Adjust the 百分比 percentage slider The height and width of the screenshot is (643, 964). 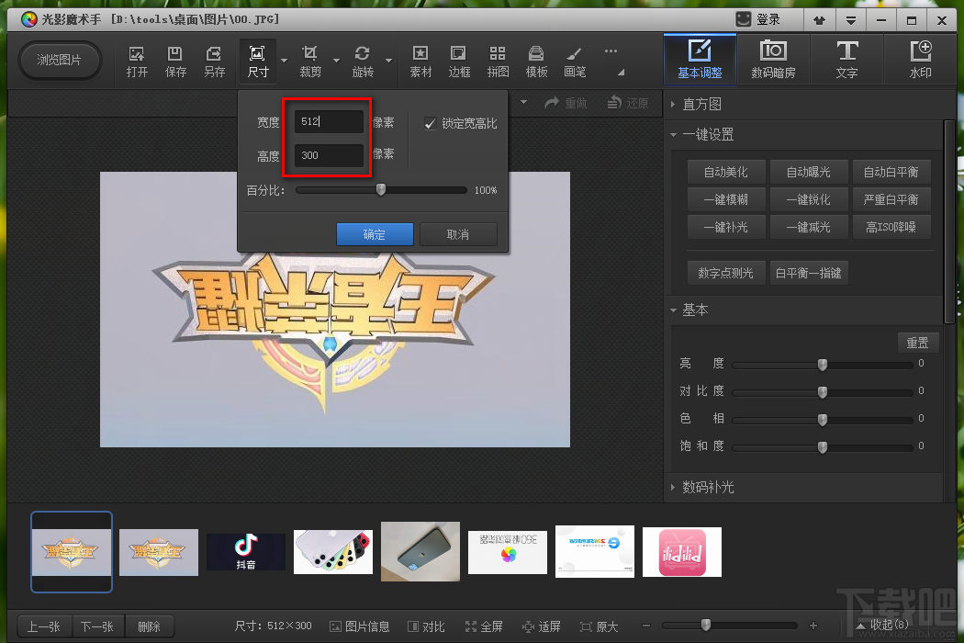tap(381, 190)
